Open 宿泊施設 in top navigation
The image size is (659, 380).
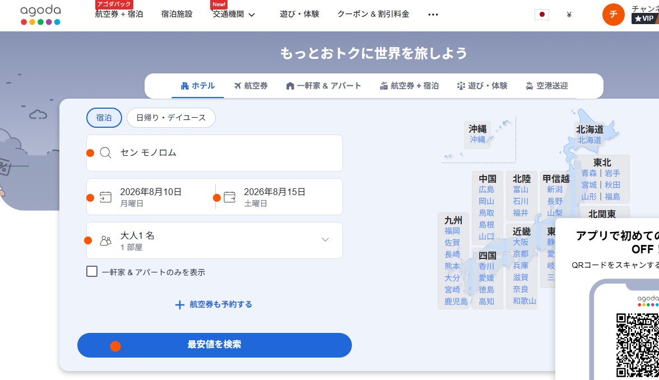click(x=177, y=15)
